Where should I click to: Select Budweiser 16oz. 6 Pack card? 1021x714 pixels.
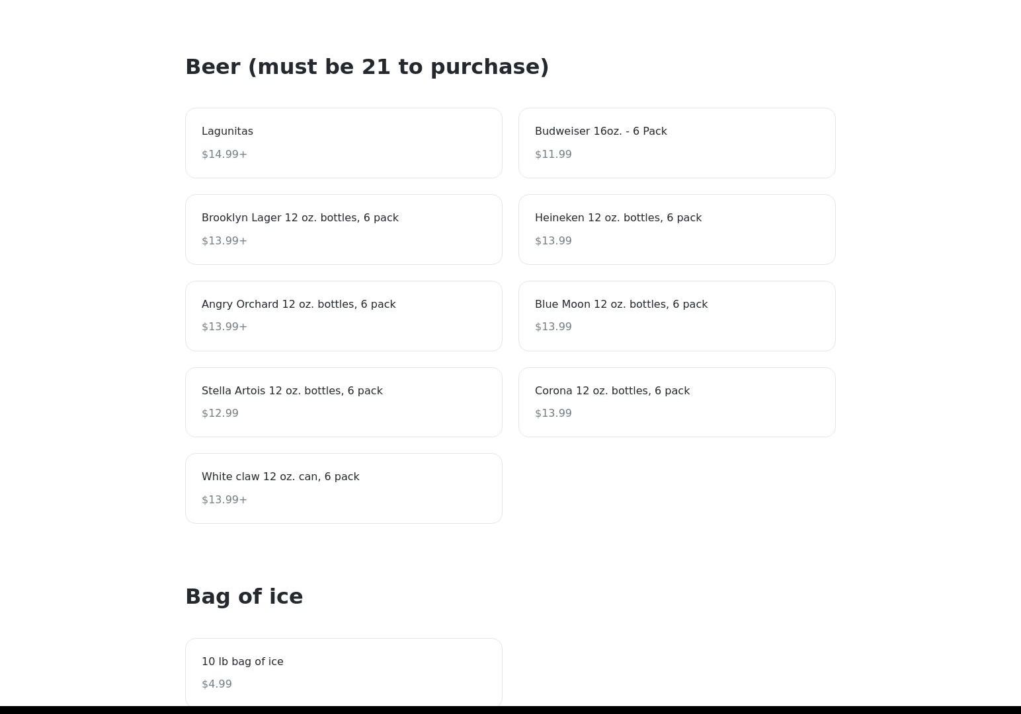coord(600,131)
